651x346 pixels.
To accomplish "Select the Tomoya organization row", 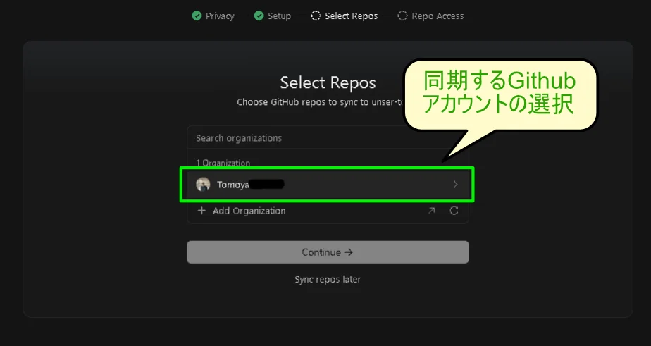I will point(327,185).
